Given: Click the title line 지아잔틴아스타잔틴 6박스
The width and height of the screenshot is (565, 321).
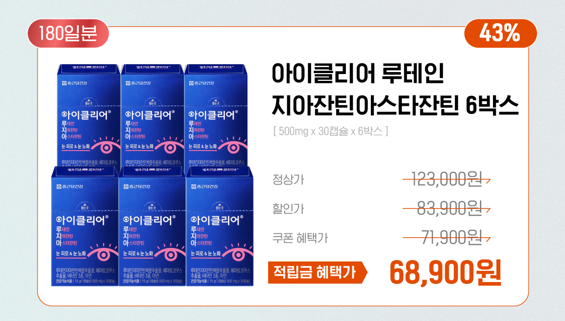Looking at the screenshot, I should click(x=395, y=105).
